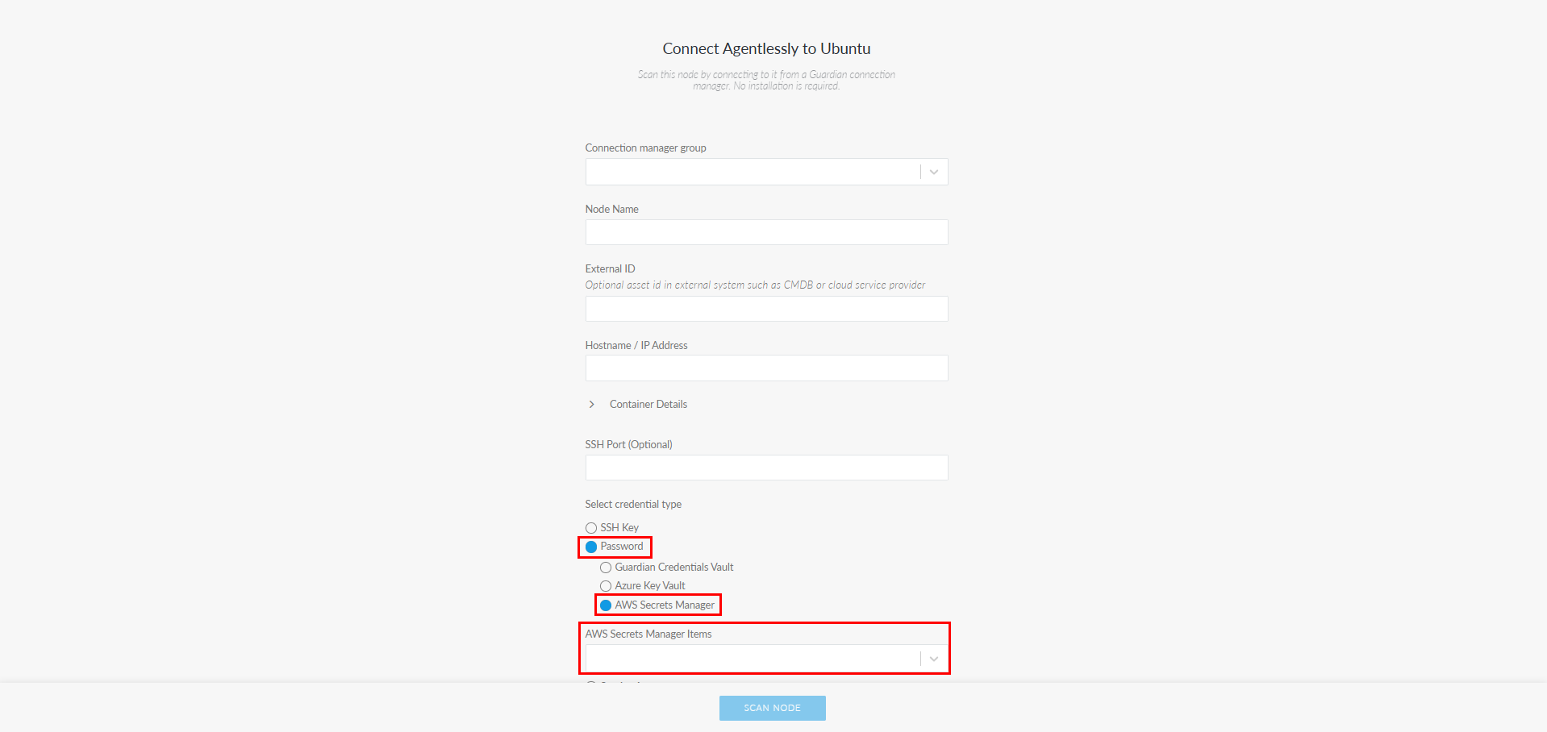Click the AWS Secrets Manager Items chevron icon

coord(934,659)
